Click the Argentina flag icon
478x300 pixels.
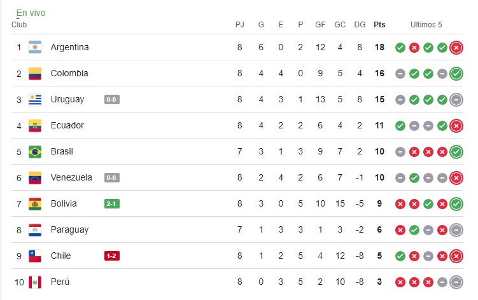35,48
